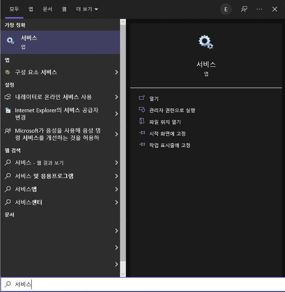Click the results list scrollbar thumb

pyautogui.click(x=123, y=143)
